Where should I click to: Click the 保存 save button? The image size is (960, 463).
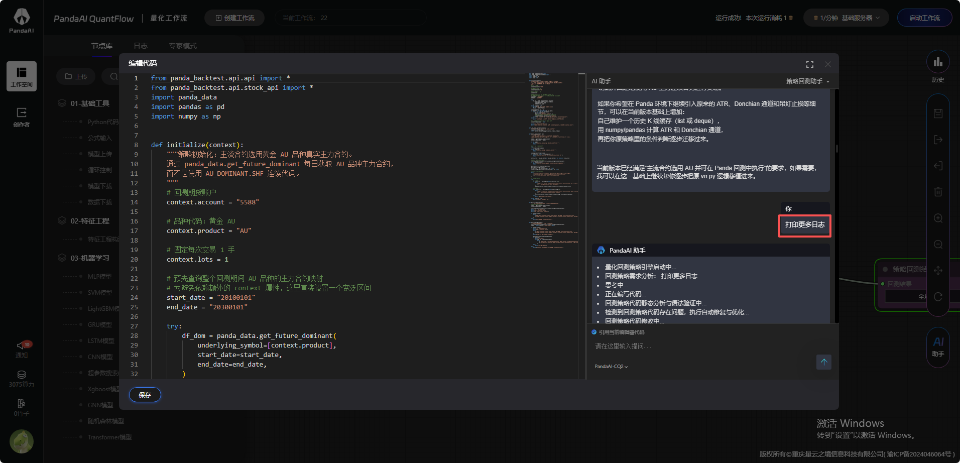click(x=145, y=395)
